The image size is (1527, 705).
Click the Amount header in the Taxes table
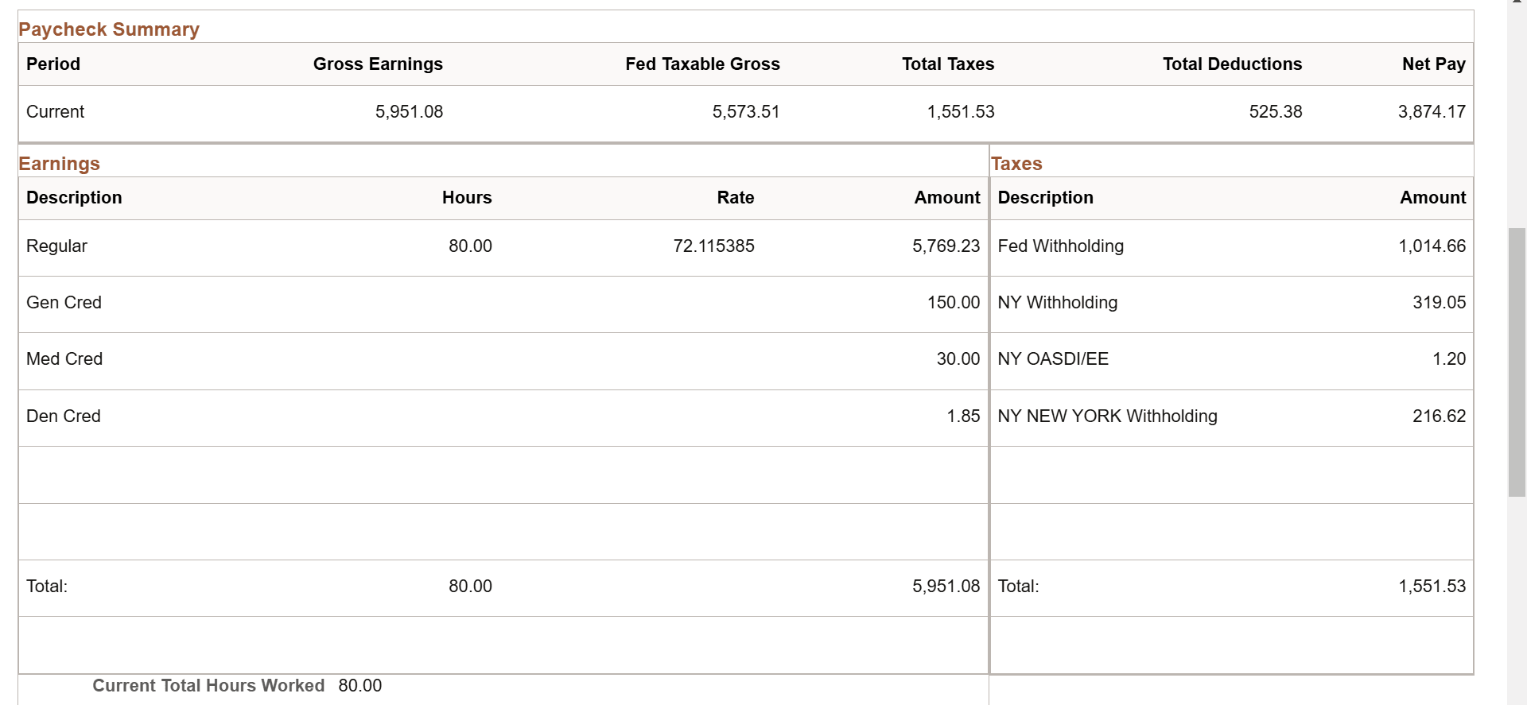tap(1432, 198)
